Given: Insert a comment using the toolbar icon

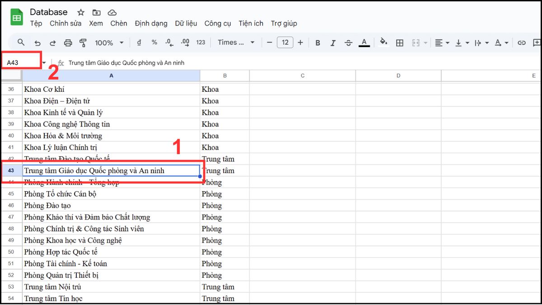Looking at the screenshot, I should [536, 42].
